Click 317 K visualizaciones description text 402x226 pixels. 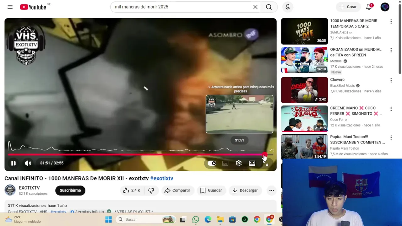point(27,206)
